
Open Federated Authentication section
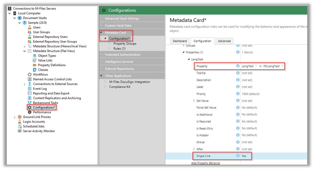point(132,55)
